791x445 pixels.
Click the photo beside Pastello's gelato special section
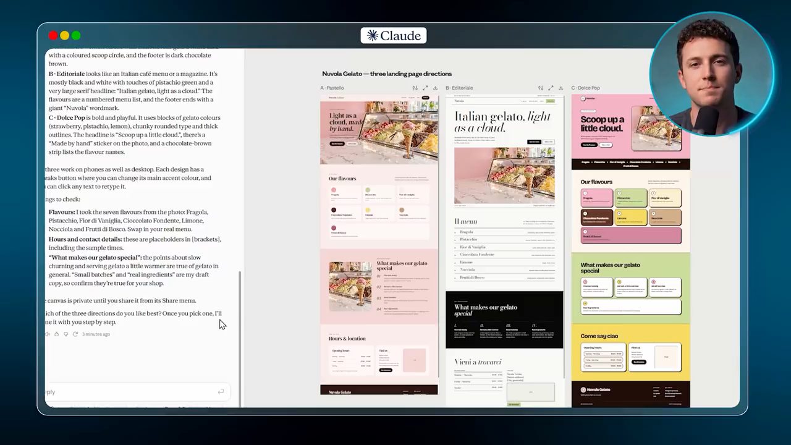point(350,286)
